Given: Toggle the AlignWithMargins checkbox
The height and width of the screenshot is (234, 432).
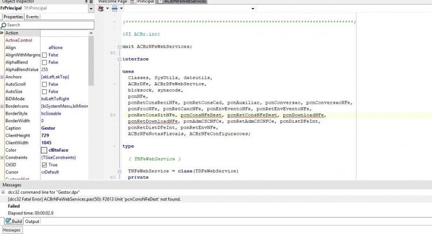Looking at the screenshot, I should click(x=44, y=55).
